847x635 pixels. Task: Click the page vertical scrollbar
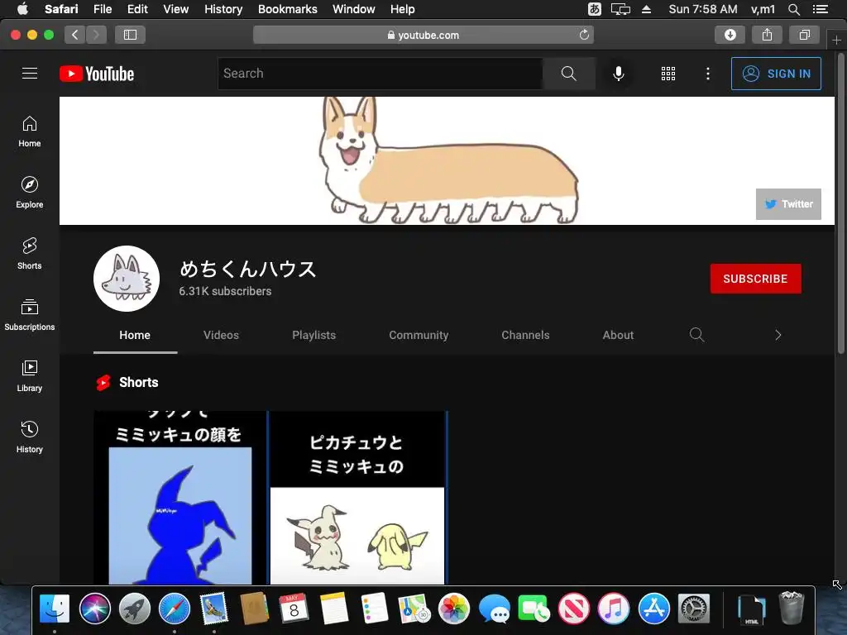[840, 205]
